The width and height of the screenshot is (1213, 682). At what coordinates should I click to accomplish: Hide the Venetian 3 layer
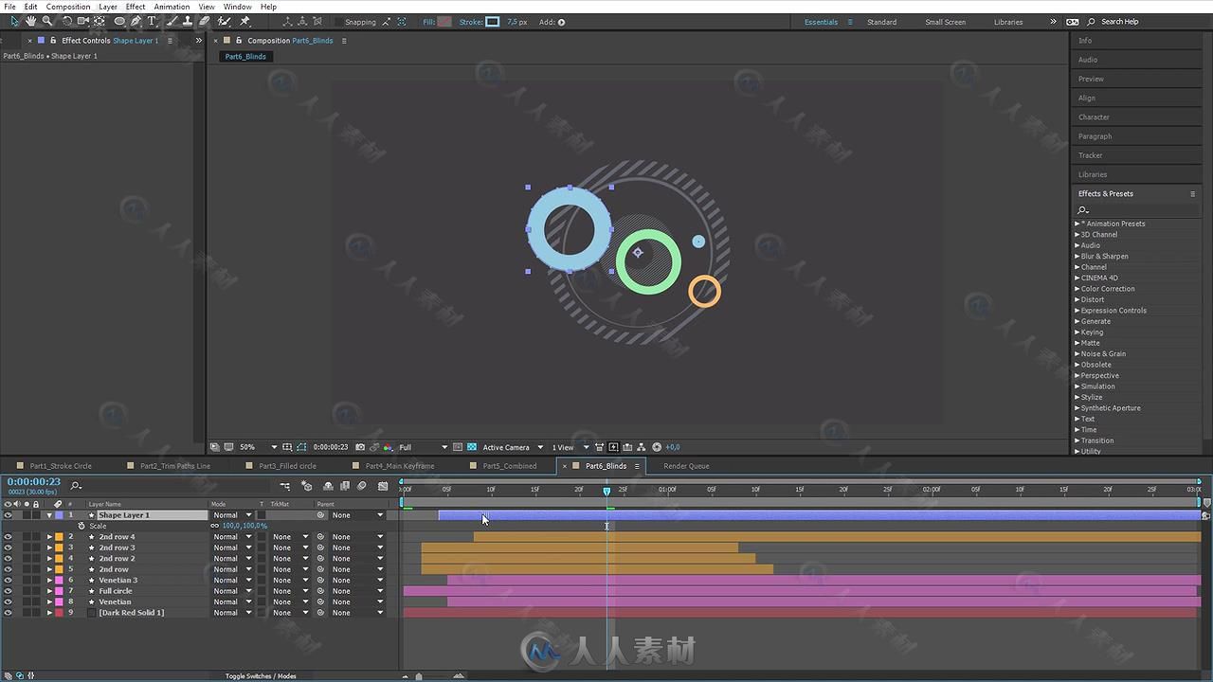(8, 581)
